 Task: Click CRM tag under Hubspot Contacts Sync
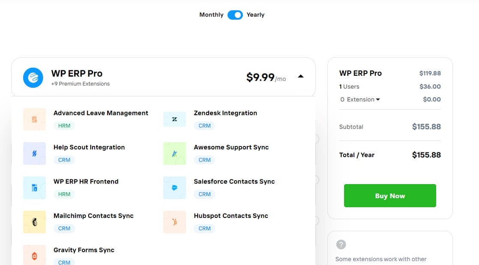[x=204, y=228]
